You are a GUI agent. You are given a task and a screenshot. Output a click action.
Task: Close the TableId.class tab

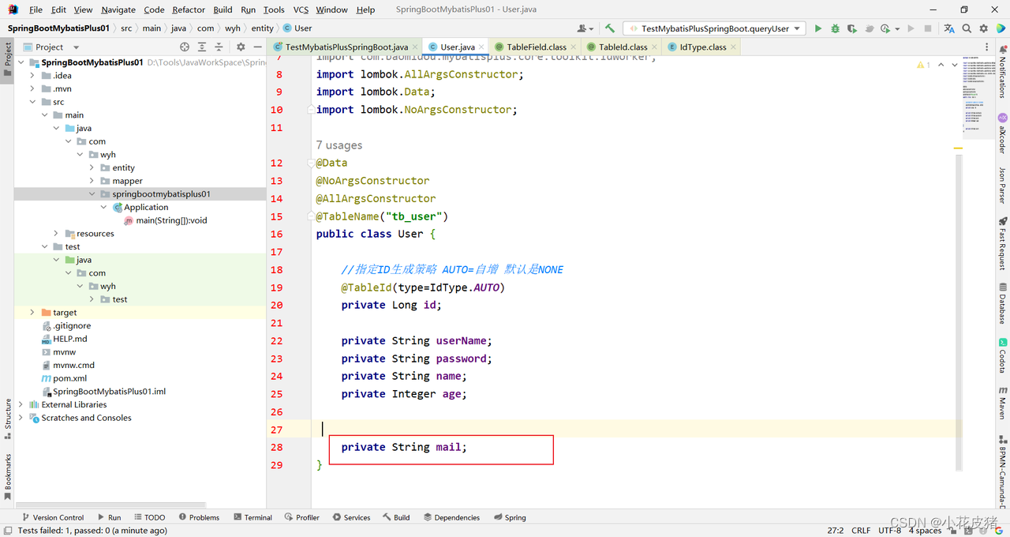click(x=655, y=47)
